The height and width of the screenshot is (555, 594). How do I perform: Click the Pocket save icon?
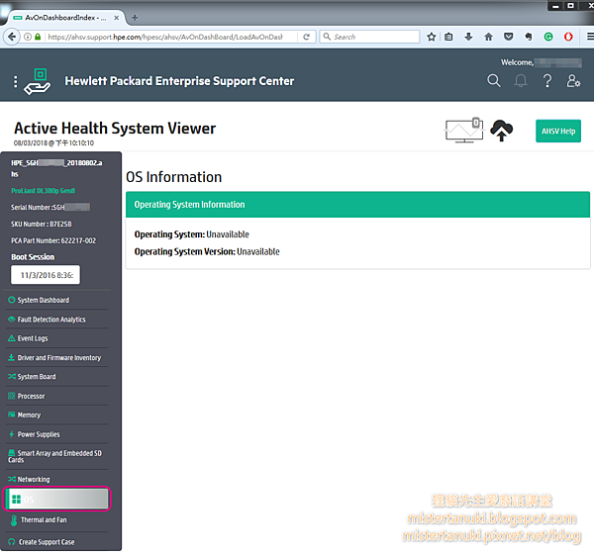(509, 37)
